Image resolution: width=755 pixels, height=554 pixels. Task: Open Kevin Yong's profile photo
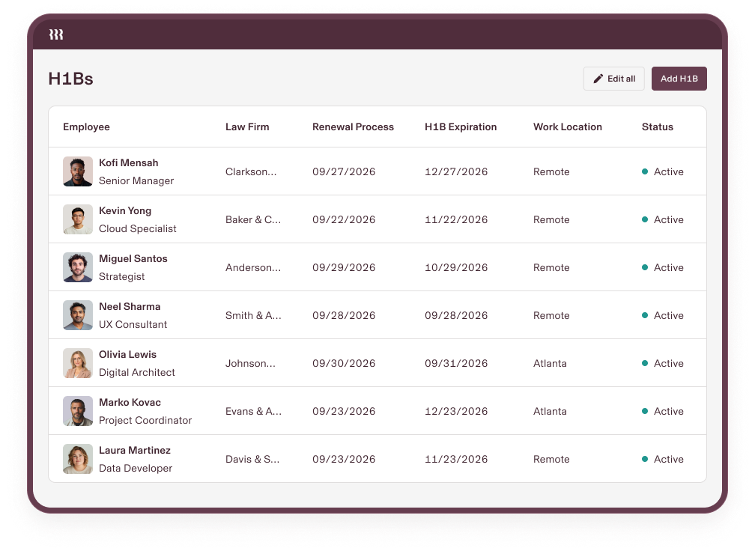[78, 219]
